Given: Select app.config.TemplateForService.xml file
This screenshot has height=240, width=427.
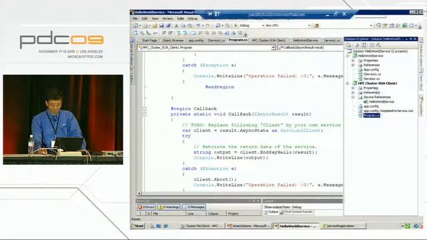Looking at the screenshot, I should tap(388, 111).
